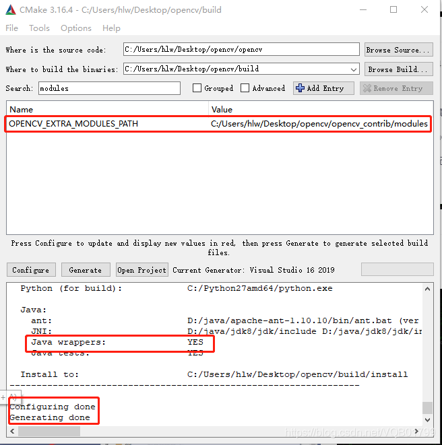442x445 pixels.
Task: Click the 'Configuring done' log line
Action: pyautogui.click(x=53, y=407)
